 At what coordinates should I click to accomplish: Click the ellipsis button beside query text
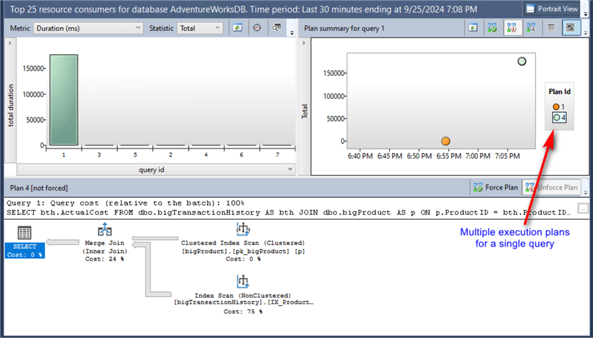(x=583, y=208)
